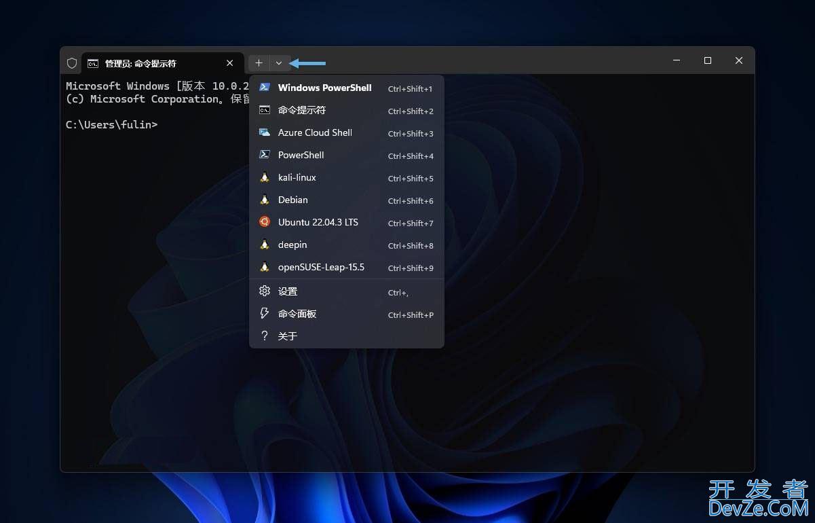815x523 pixels.
Task: Click the kali-linux penguin icon
Action: tap(265, 177)
